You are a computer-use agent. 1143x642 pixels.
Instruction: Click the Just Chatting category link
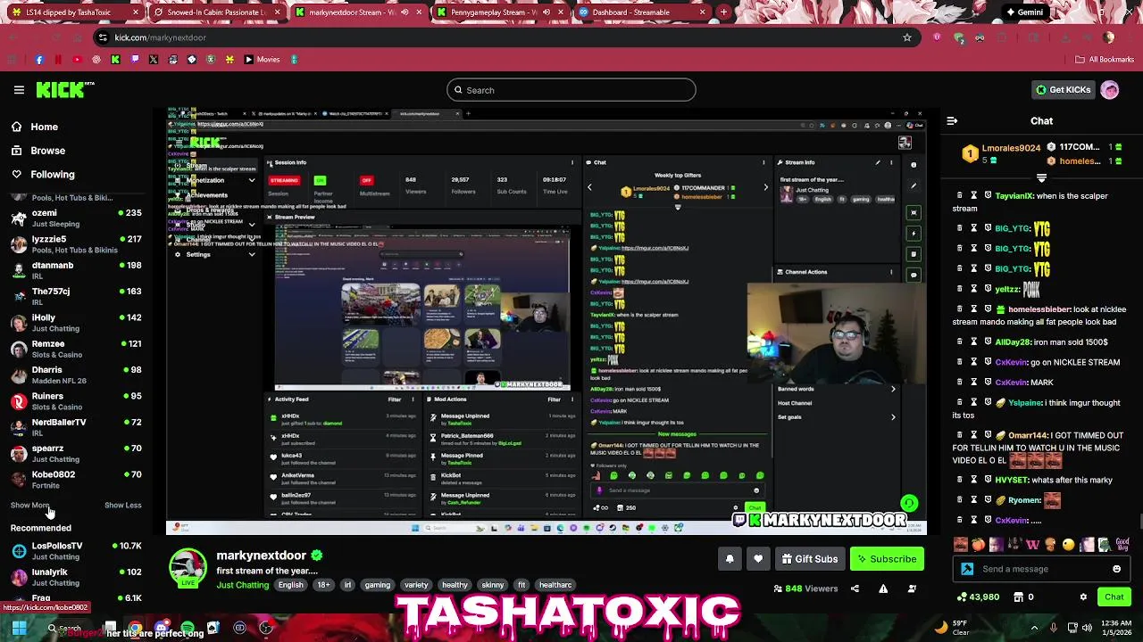tap(242, 585)
